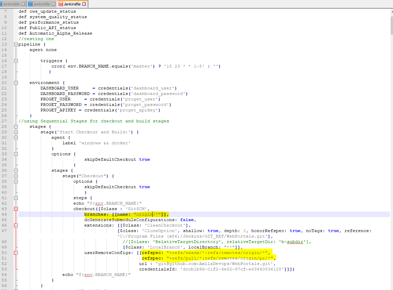393x290 pixels.
Task: Collapse the userRemoteConfigs block fold marker
Action: (x=16, y=253)
